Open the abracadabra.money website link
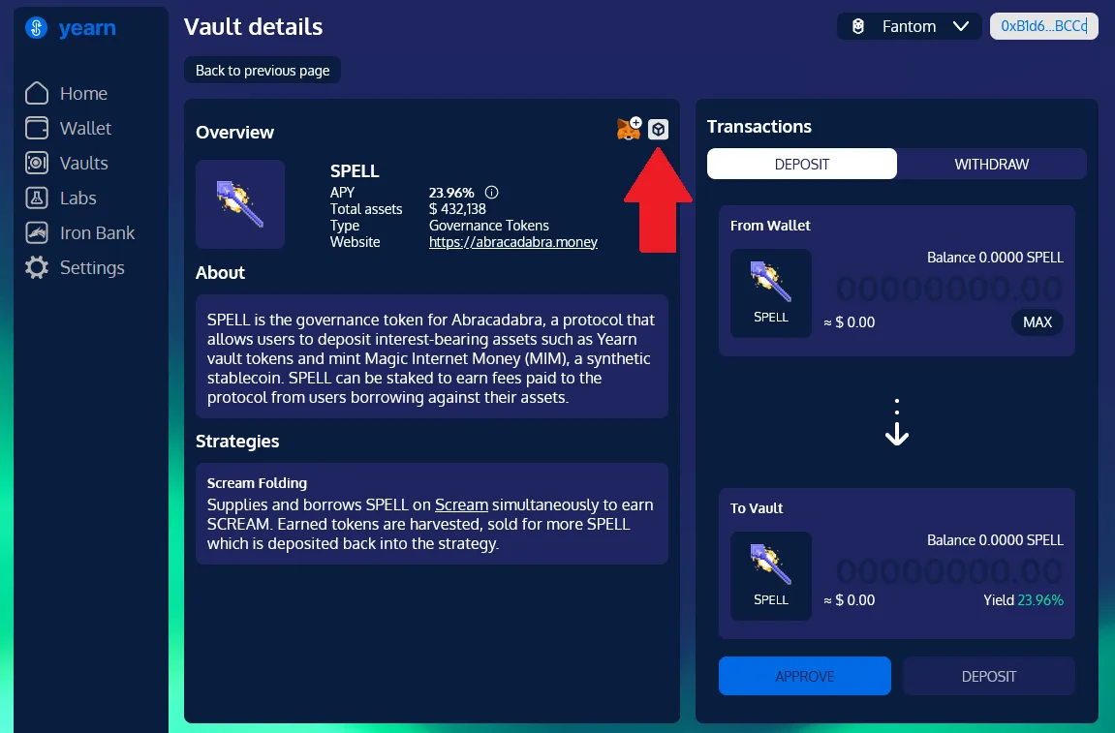The height and width of the screenshot is (733, 1115). point(513,242)
